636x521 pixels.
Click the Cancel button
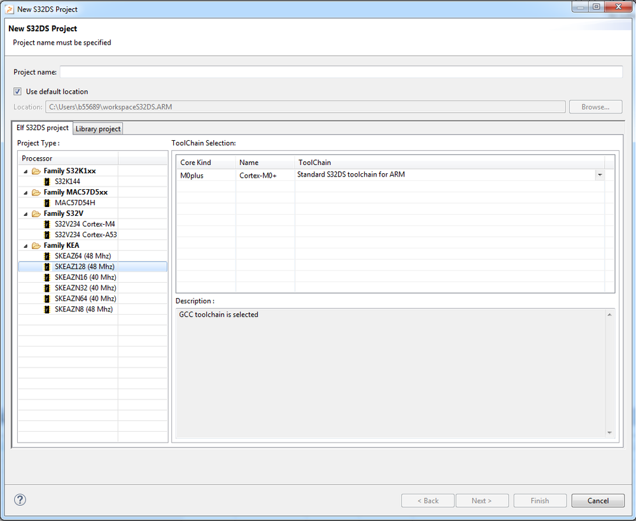click(598, 501)
